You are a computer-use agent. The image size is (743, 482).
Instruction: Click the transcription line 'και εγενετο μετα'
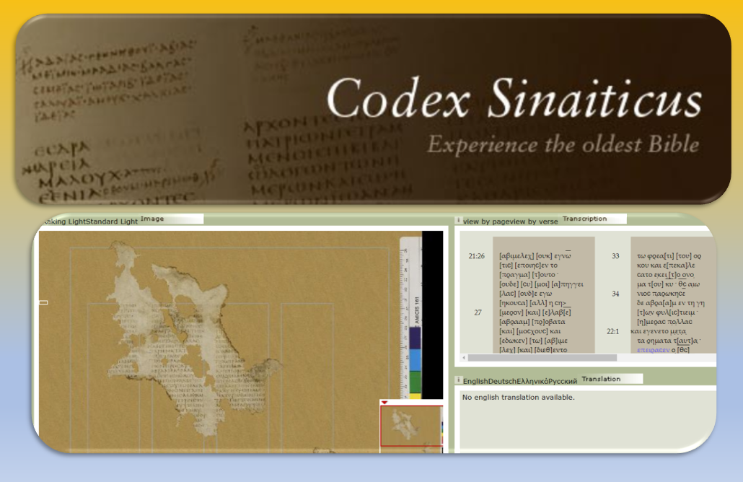pyautogui.click(x=658, y=331)
